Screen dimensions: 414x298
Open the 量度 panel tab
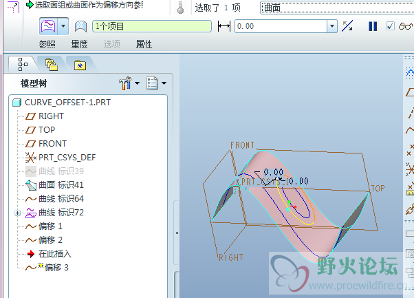pos(80,44)
